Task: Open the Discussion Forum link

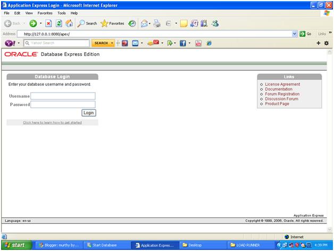Action: coord(281,99)
